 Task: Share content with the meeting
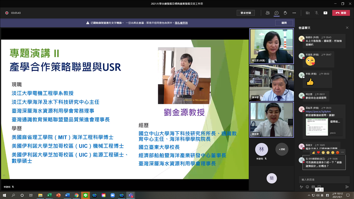click(325, 13)
